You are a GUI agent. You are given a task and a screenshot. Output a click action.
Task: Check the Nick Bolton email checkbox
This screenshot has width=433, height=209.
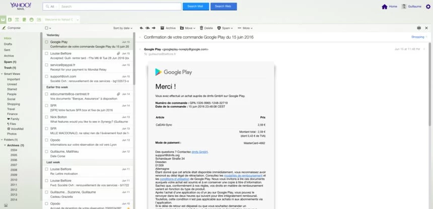(46, 117)
